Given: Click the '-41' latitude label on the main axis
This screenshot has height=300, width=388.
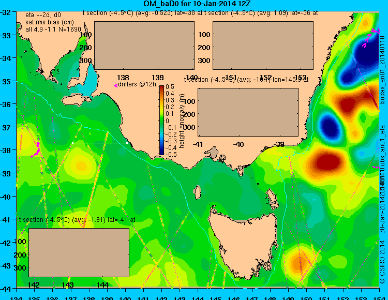Looking at the screenshot, I should (6, 219).
